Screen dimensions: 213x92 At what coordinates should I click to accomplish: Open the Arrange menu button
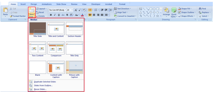(166, 12)
